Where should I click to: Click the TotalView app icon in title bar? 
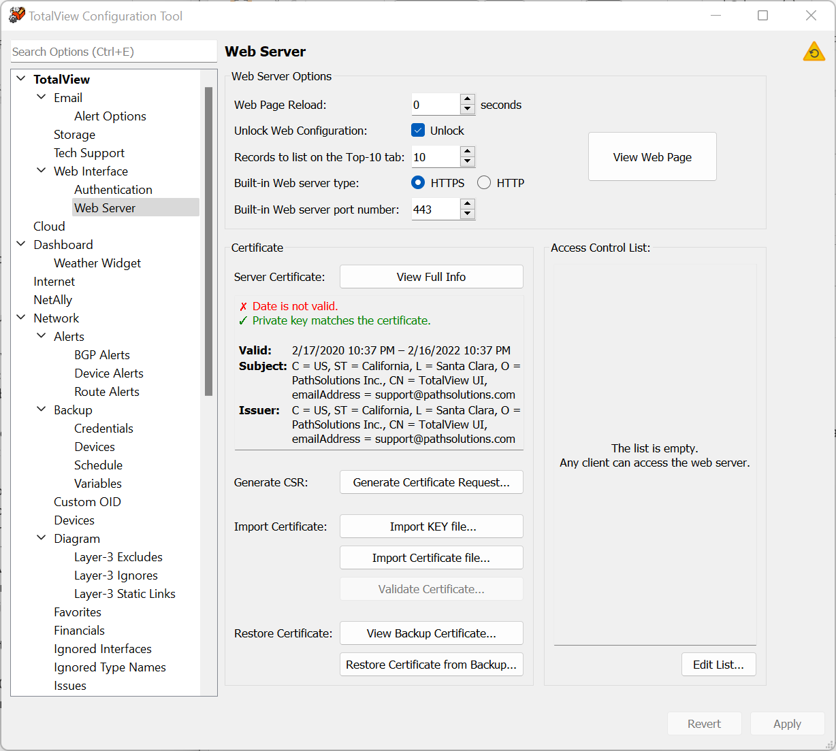tap(16, 16)
